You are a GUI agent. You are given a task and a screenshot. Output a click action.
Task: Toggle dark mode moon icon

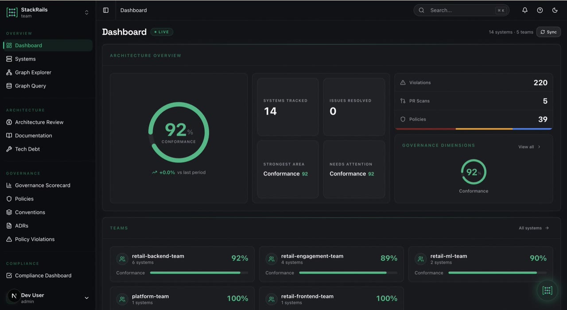tap(555, 10)
